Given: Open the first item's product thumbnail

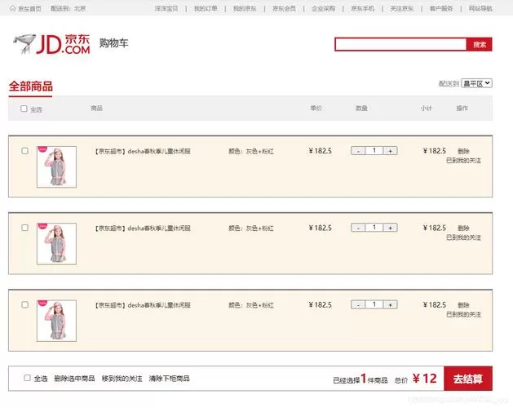Looking at the screenshot, I should click(56, 166).
